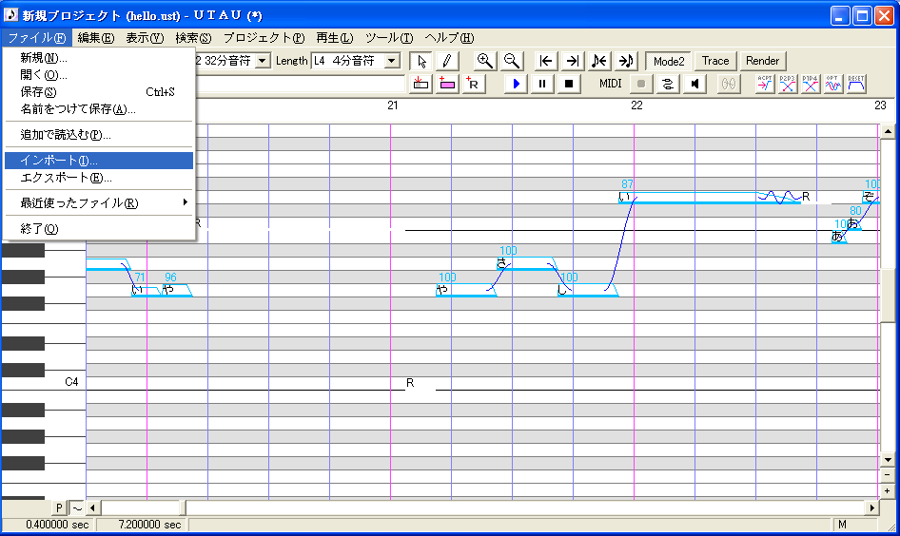Click the ファイル(F) menu title
The height and width of the screenshot is (536, 900).
(37, 38)
